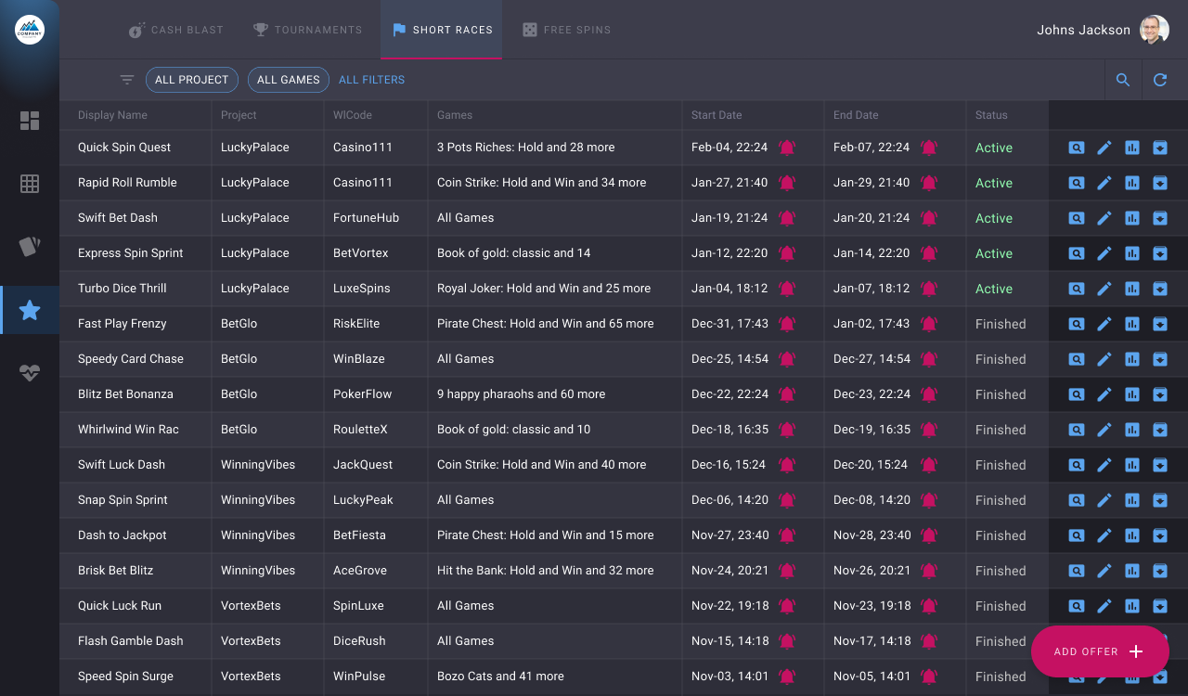This screenshot has height=696, width=1188.
Task: Click the search magnifier in the toolbar
Action: (x=1123, y=80)
